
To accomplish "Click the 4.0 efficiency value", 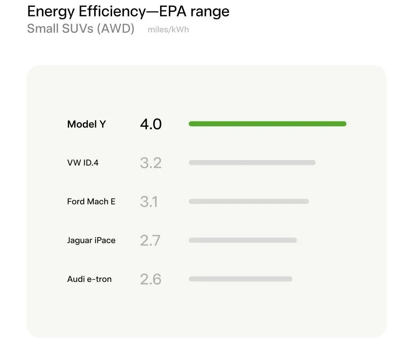I will point(151,124).
